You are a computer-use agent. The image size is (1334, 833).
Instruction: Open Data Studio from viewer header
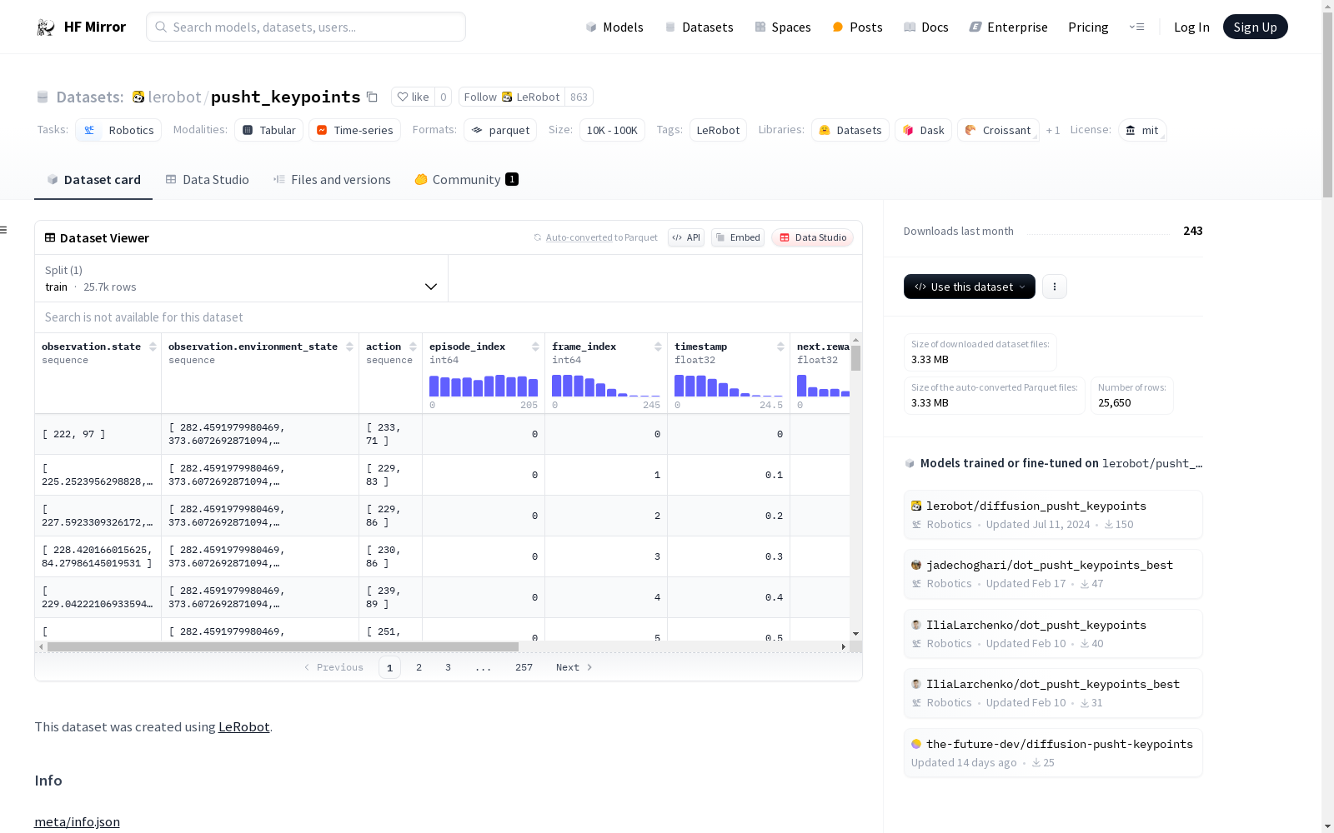click(812, 237)
